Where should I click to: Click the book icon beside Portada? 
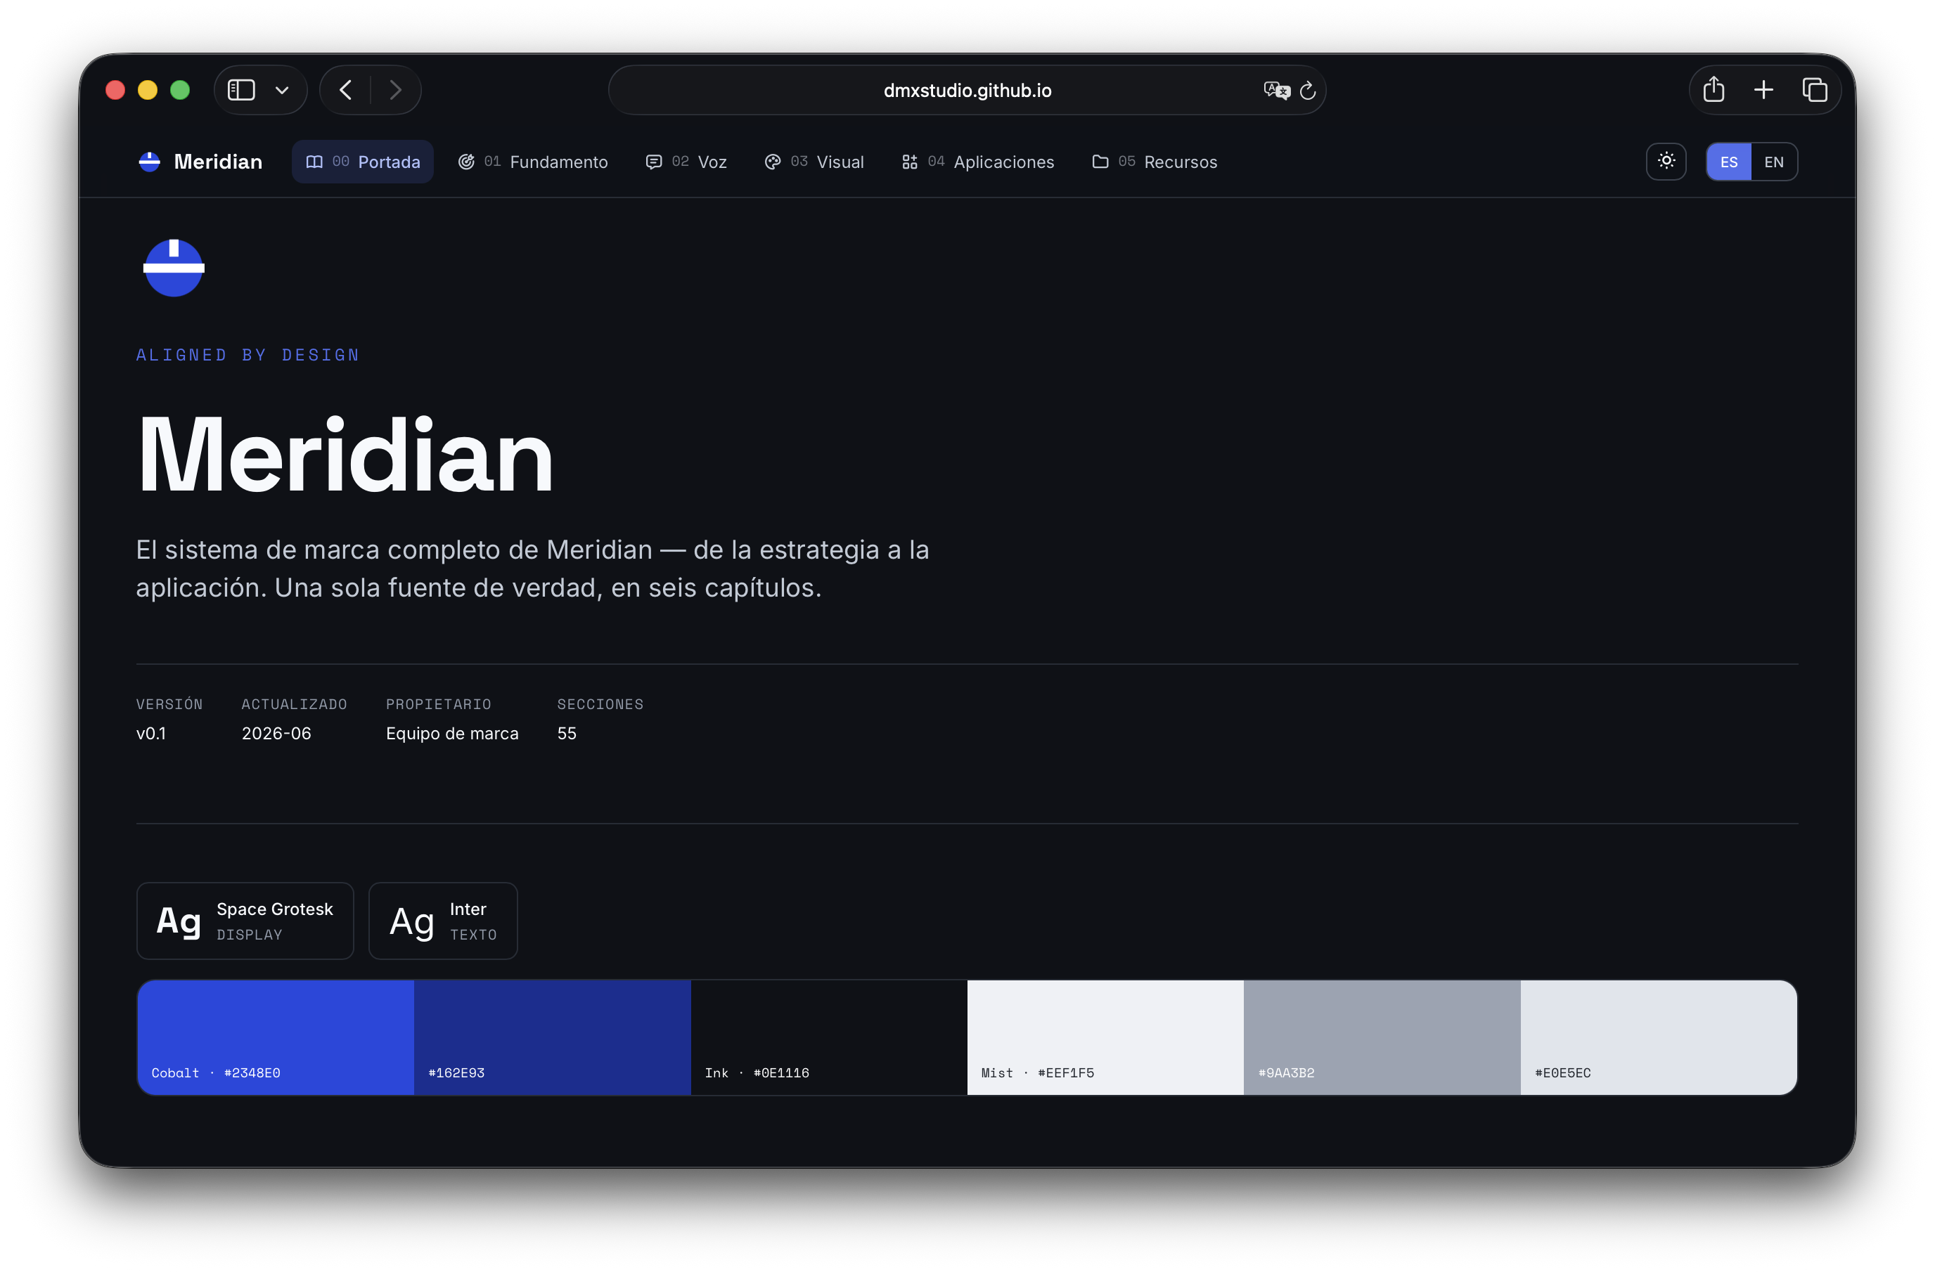(x=314, y=162)
